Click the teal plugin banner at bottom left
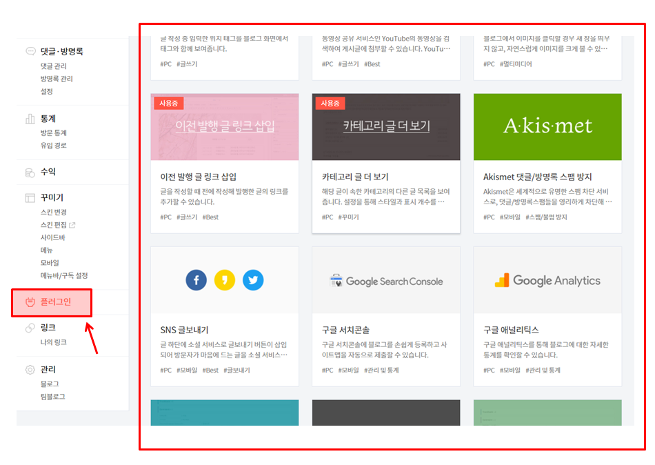This screenshot has height=465, width=655. pyautogui.click(x=225, y=413)
